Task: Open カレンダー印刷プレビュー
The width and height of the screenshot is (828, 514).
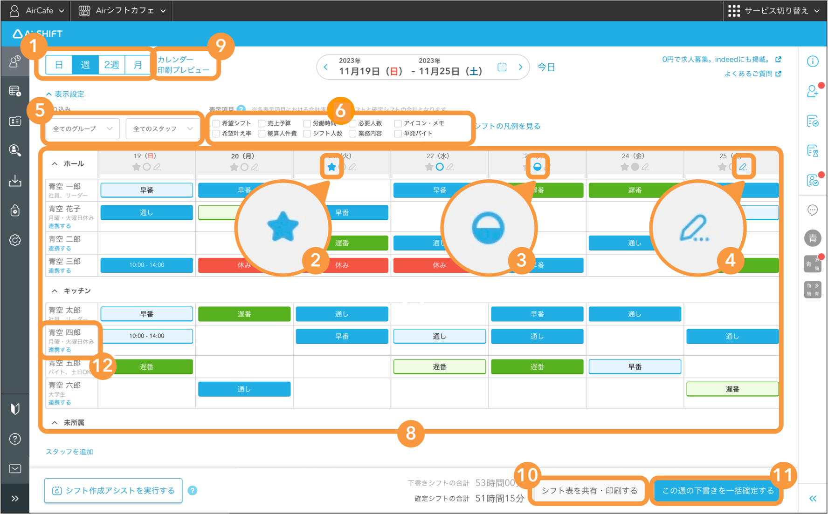Action: (x=183, y=65)
